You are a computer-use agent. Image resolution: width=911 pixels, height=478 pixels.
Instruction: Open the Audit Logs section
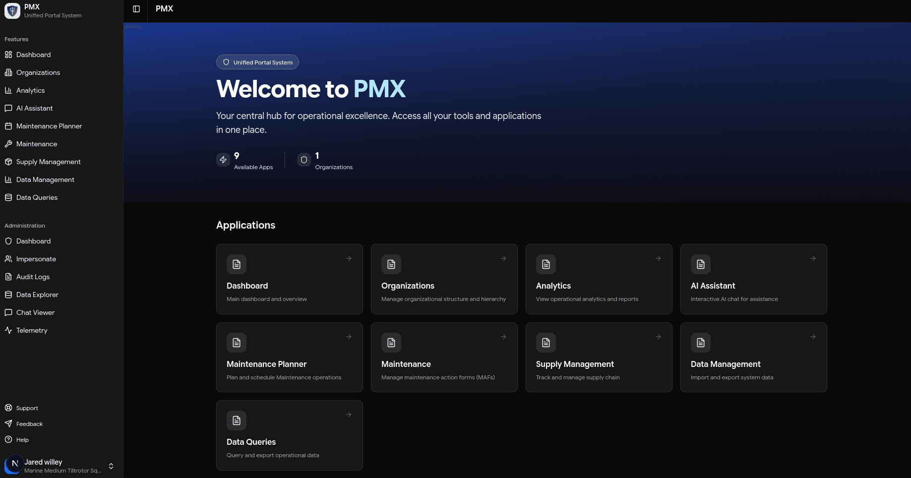coord(33,277)
